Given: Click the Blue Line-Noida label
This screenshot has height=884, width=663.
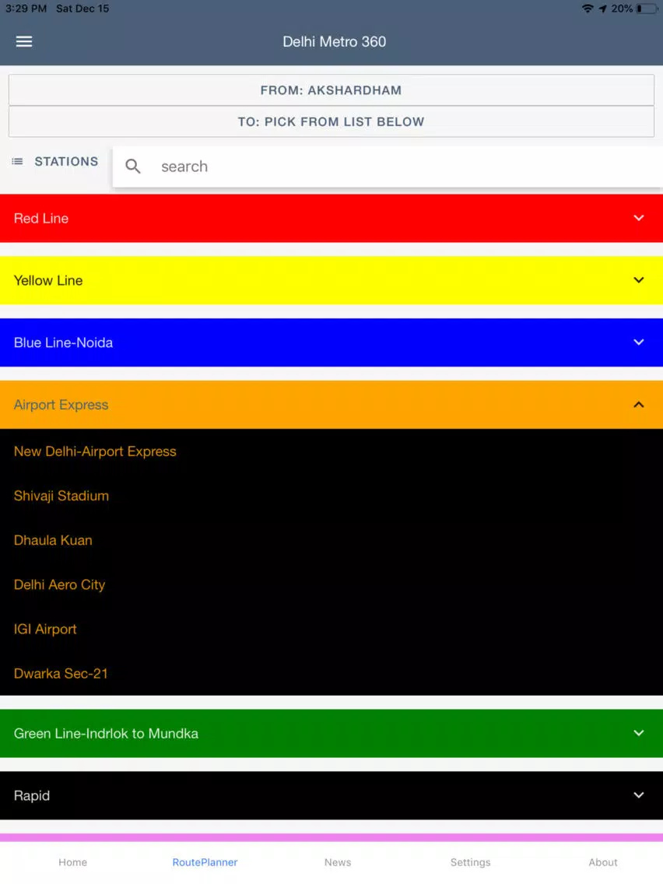Looking at the screenshot, I should [x=63, y=342].
